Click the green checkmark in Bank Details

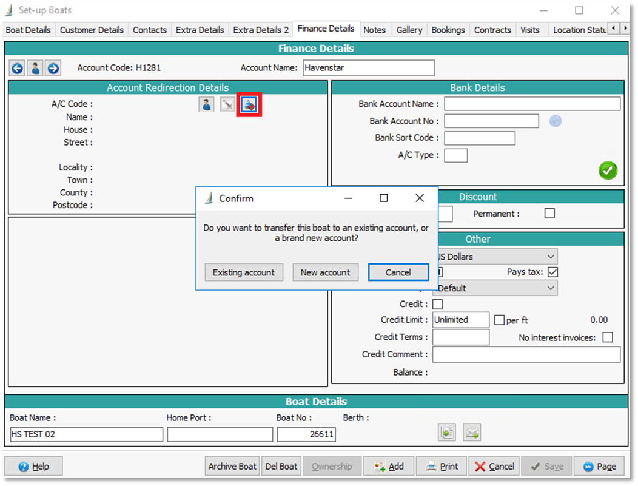(x=608, y=170)
